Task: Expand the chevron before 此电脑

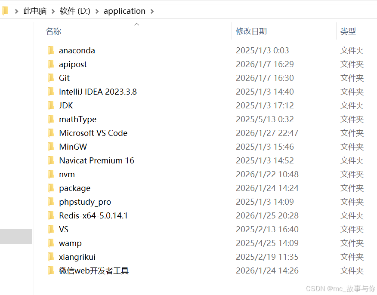Action: 16,11
